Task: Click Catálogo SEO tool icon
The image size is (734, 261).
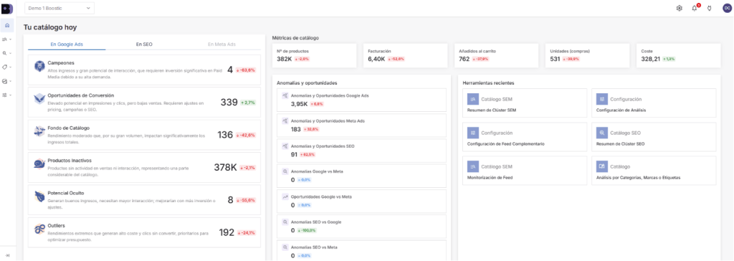Action: coord(602,133)
